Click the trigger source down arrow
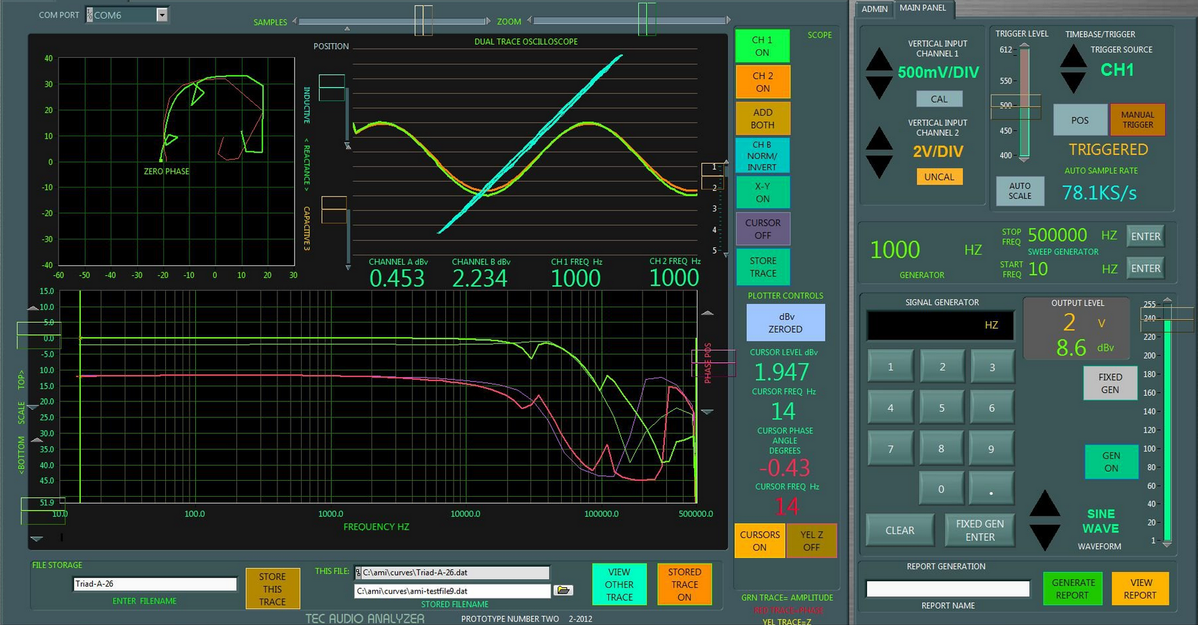Image resolution: width=1198 pixels, height=625 pixels. click(x=1073, y=83)
